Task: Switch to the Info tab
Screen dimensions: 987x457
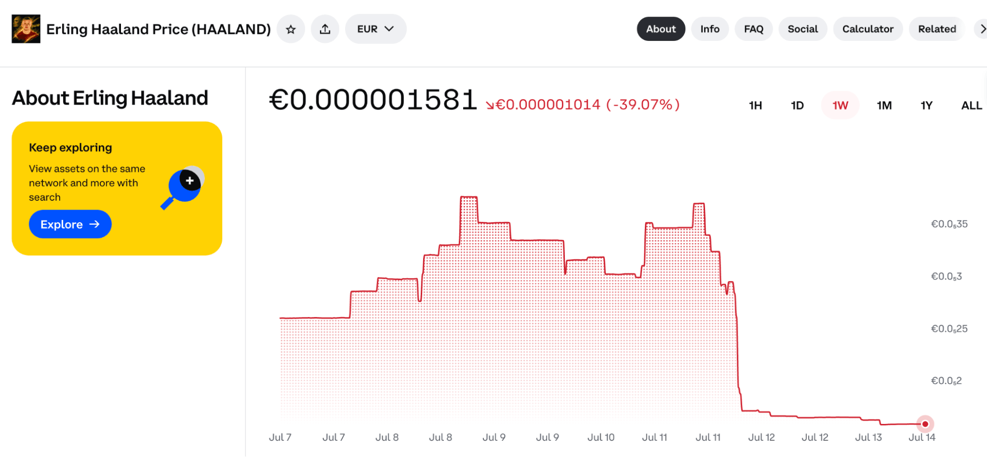Action: pyautogui.click(x=710, y=29)
